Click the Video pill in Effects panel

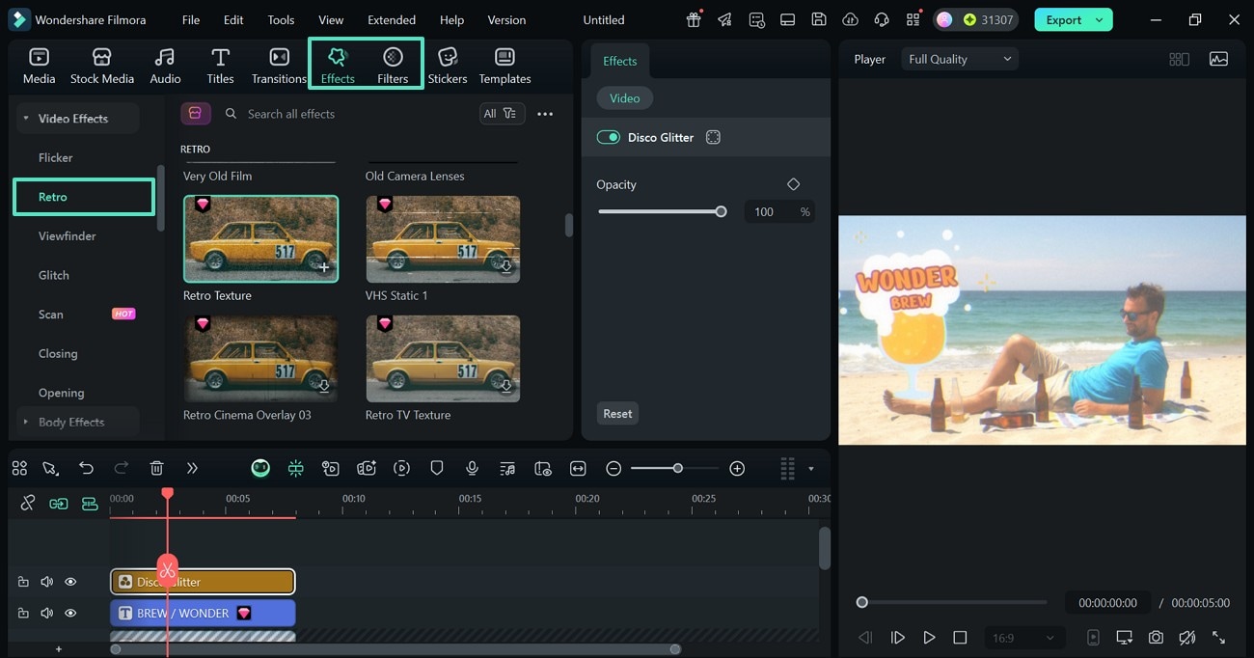(624, 98)
